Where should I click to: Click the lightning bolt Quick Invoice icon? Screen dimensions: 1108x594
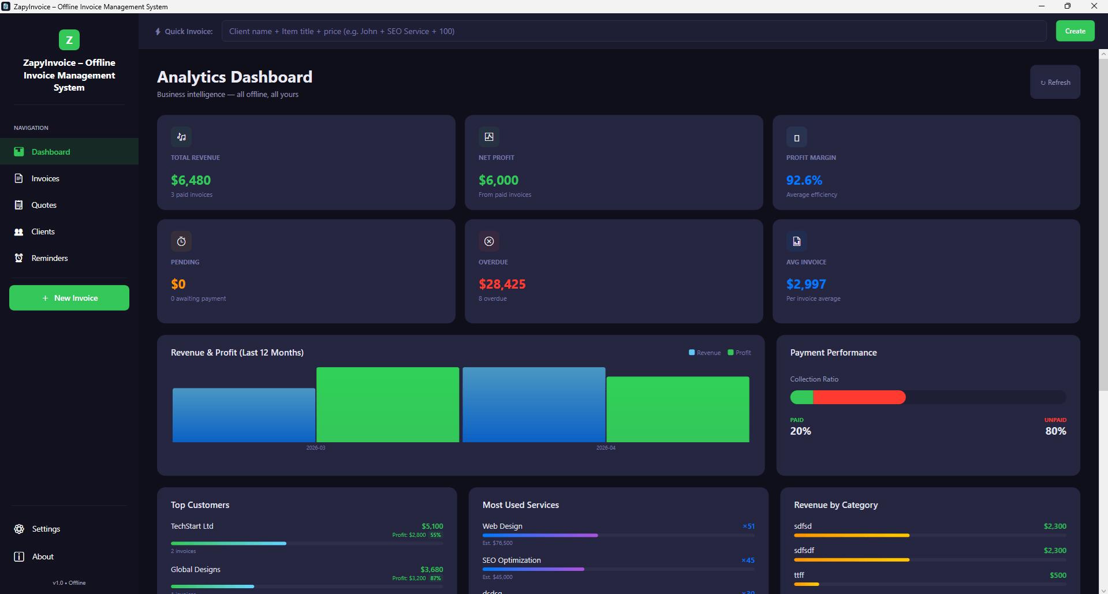tap(158, 31)
